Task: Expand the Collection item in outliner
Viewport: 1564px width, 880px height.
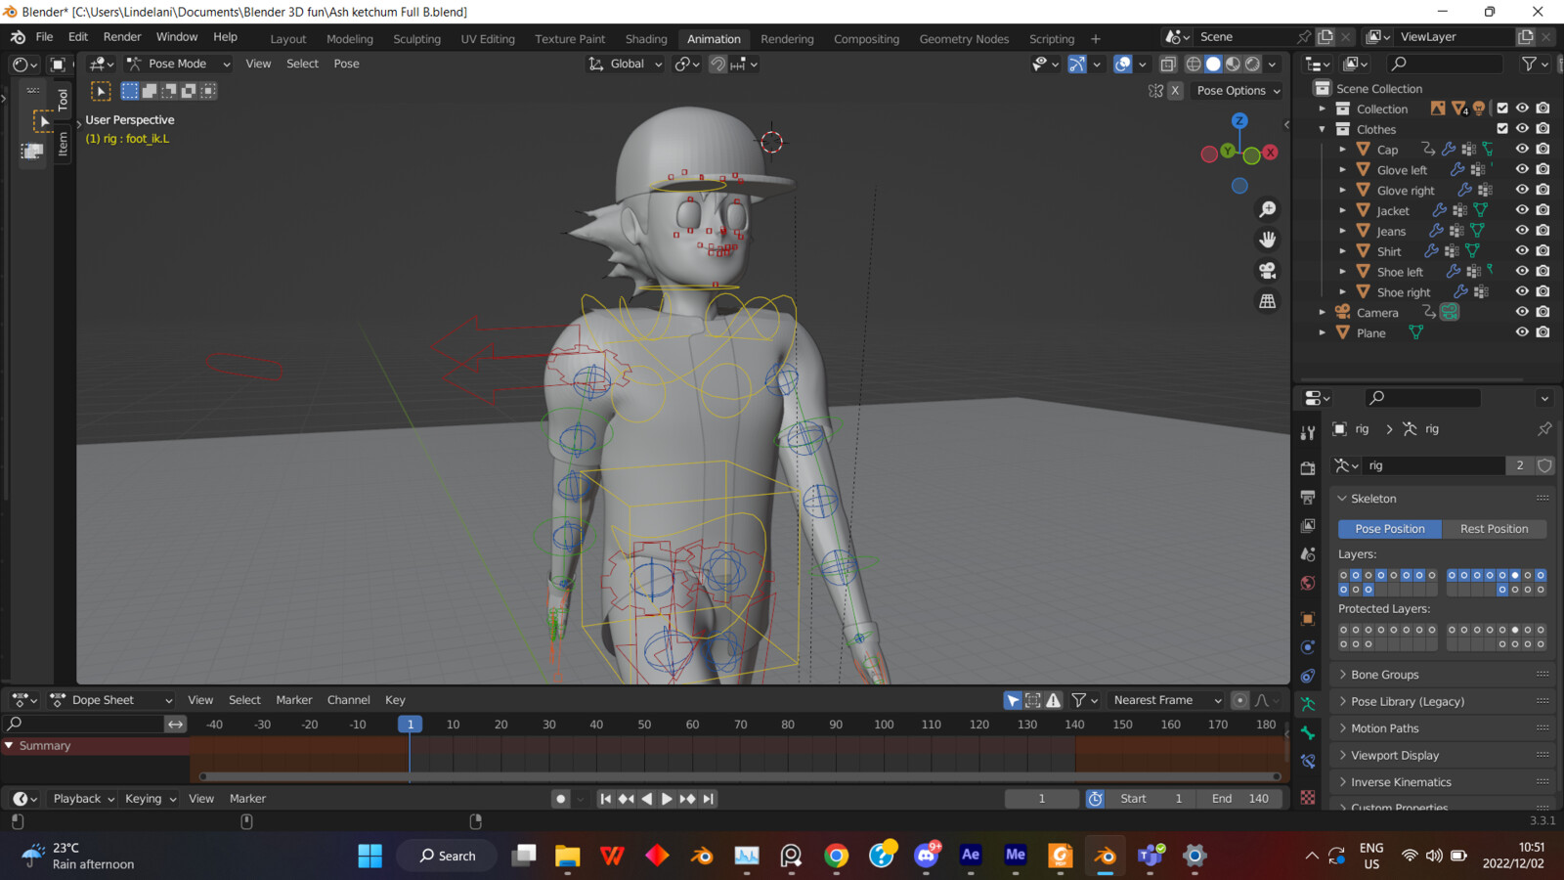Action: click(x=1323, y=109)
